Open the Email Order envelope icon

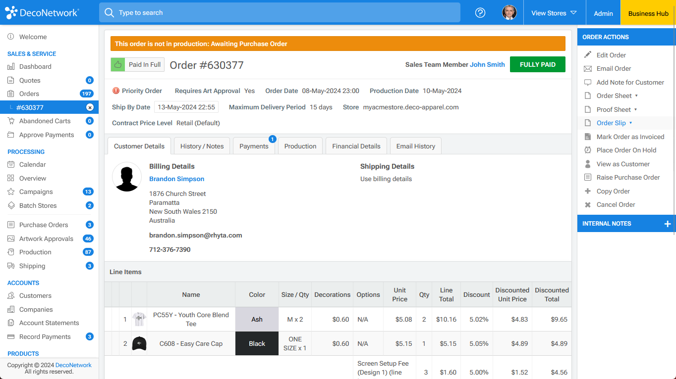(x=587, y=68)
